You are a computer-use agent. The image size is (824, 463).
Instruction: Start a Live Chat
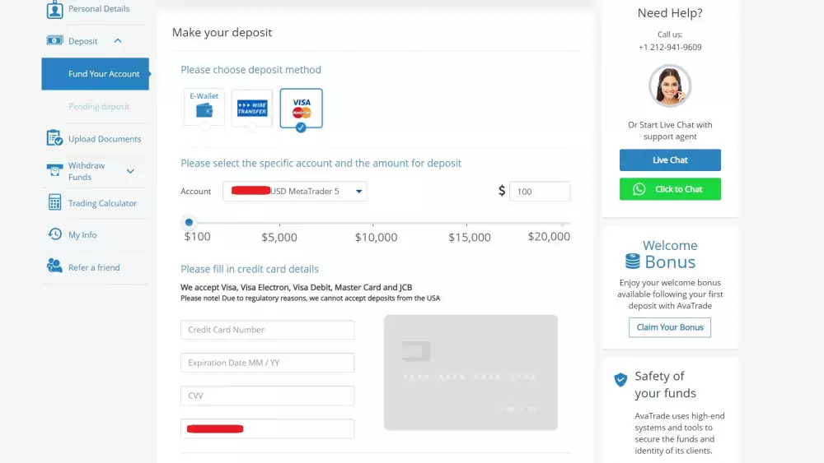tap(670, 160)
